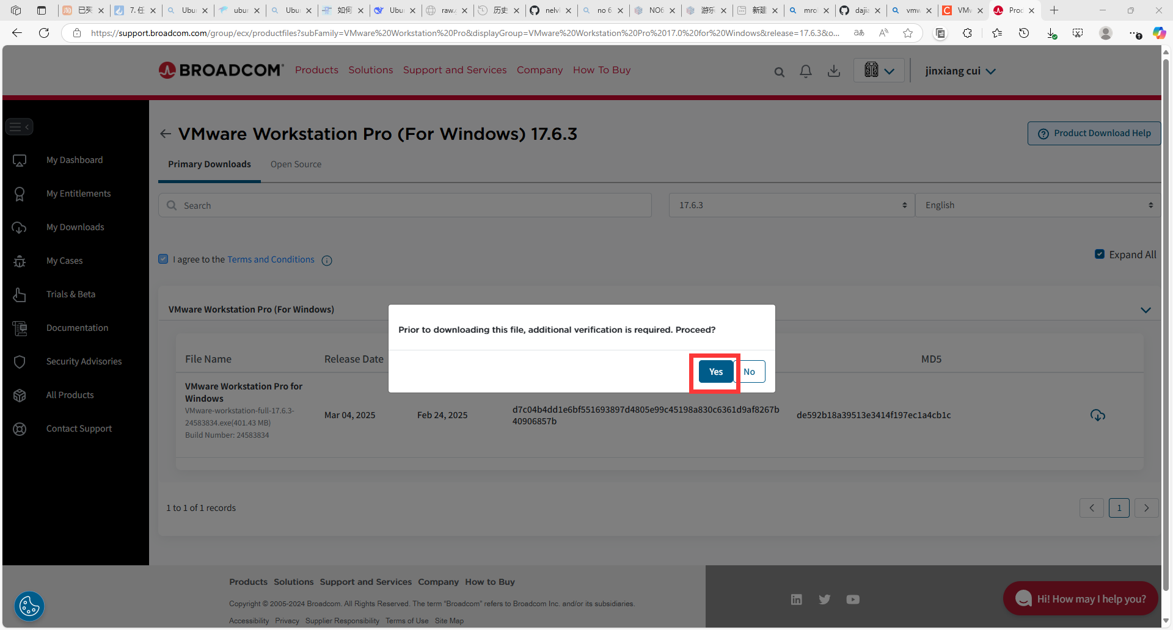Click the back arrow beside the VMware title
Viewport: 1173px width, 630px height.
pos(165,134)
